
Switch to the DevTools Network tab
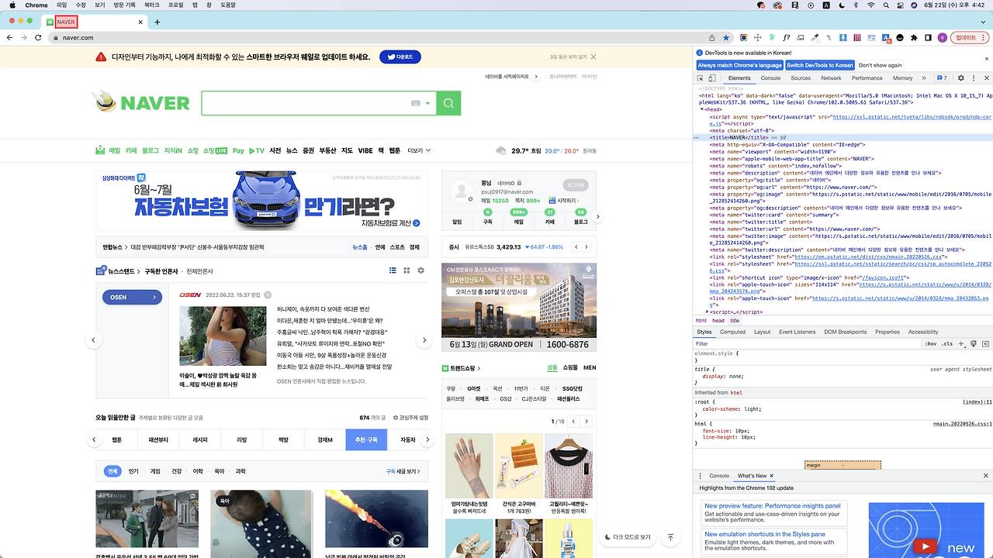831,78
